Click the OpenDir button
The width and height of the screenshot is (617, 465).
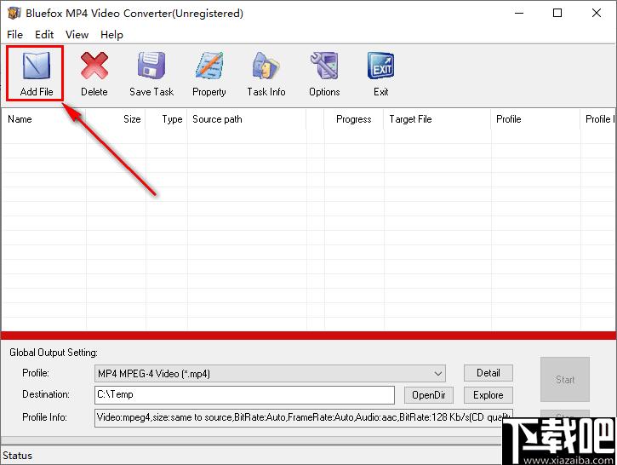point(428,395)
